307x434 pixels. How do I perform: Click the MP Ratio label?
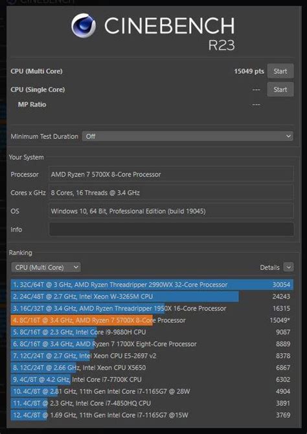[x=32, y=104]
